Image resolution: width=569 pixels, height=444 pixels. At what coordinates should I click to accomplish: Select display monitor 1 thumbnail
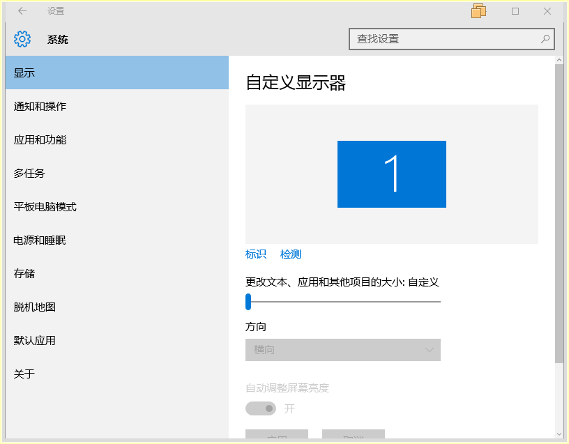pyautogui.click(x=392, y=174)
